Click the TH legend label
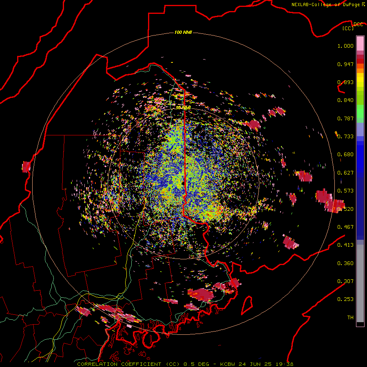Image resolution: width=367 pixels, height=367 pixels. coord(350,318)
